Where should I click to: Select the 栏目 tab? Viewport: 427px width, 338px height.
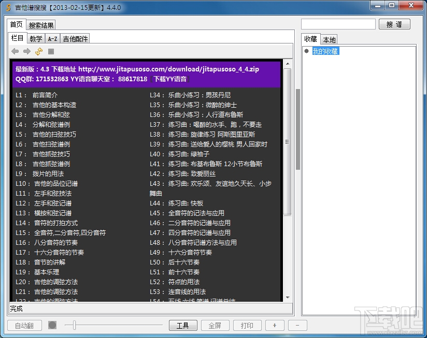point(18,38)
